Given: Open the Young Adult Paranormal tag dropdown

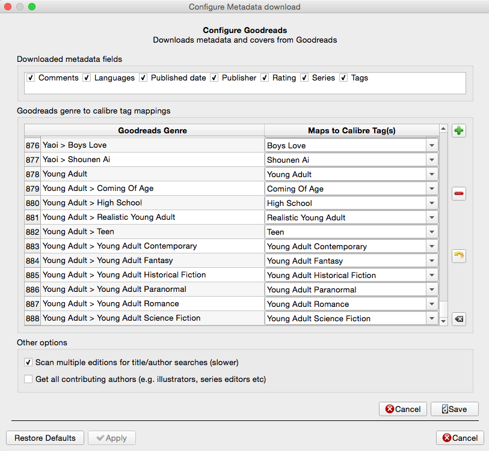Looking at the screenshot, I should [432, 290].
